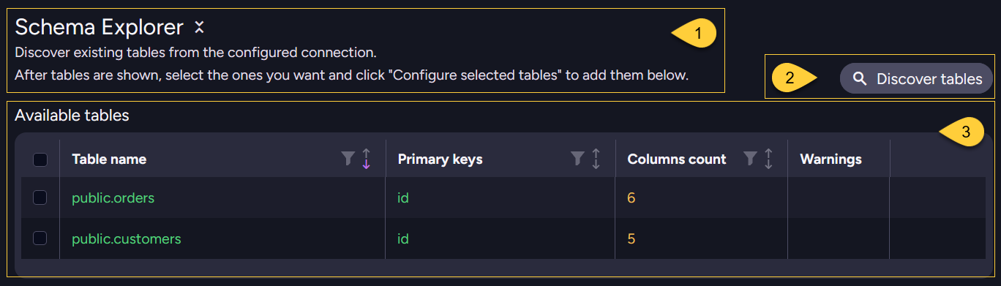
Task: Click the Discover tables button
Action: pos(916,79)
